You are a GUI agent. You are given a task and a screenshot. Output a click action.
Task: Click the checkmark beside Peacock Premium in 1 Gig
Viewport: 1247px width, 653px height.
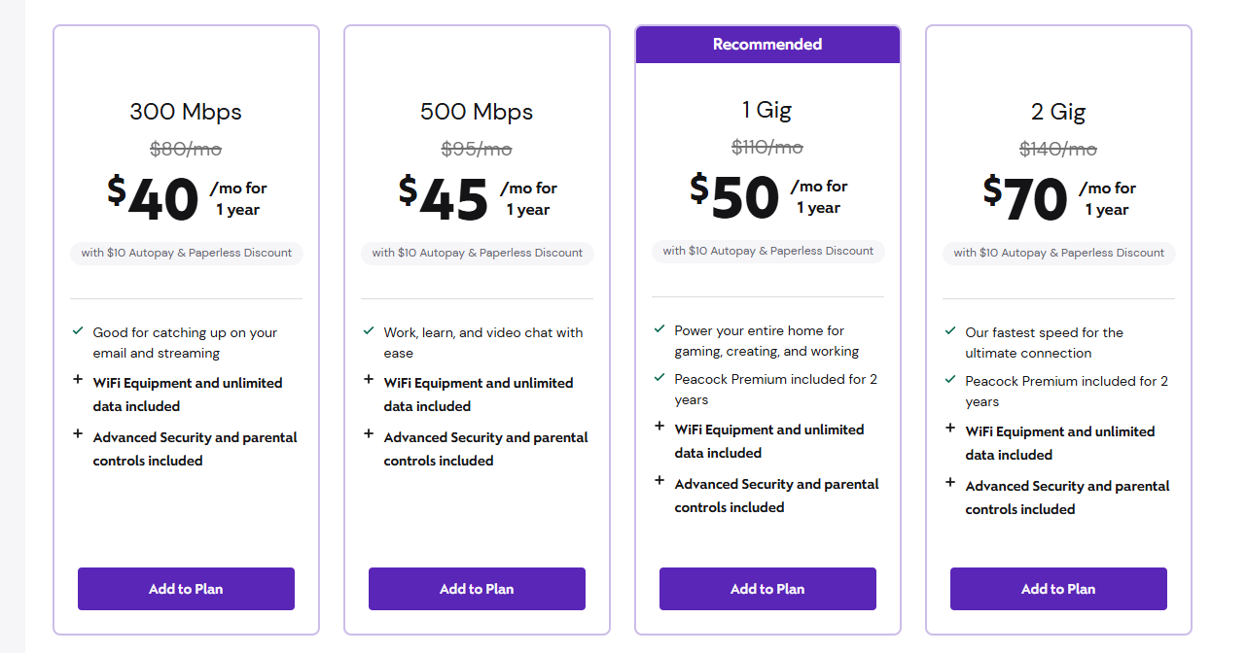(x=659, y=377)
